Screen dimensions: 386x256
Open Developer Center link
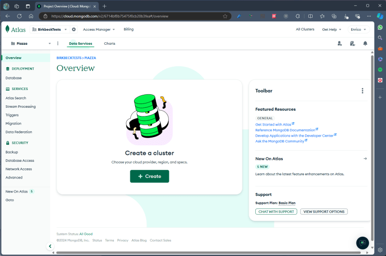coord(296,136)
